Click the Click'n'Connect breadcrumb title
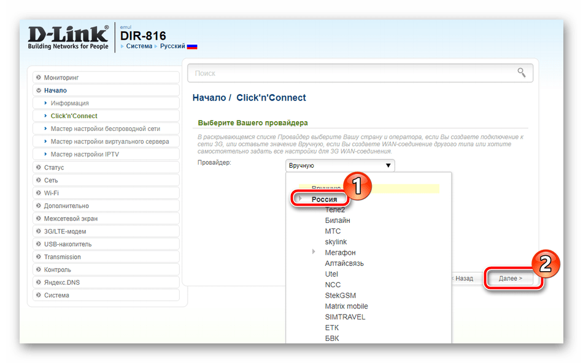The image size is (583, 363). tap(271, 97)
